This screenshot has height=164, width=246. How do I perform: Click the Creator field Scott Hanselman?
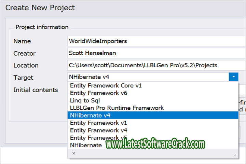pyautogui.click(x=156, y=53)
